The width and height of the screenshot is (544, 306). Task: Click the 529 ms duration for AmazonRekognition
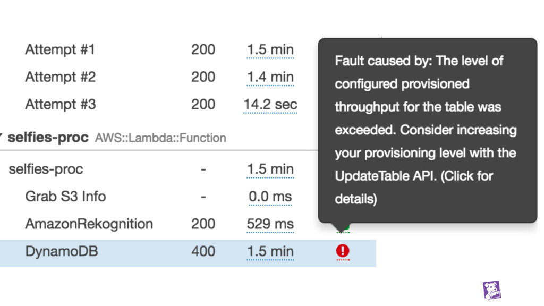pos(270,224)
